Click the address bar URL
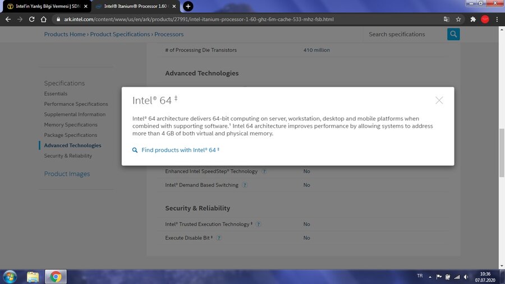Viewport: 505px width, 284px height. click(199, 19)
